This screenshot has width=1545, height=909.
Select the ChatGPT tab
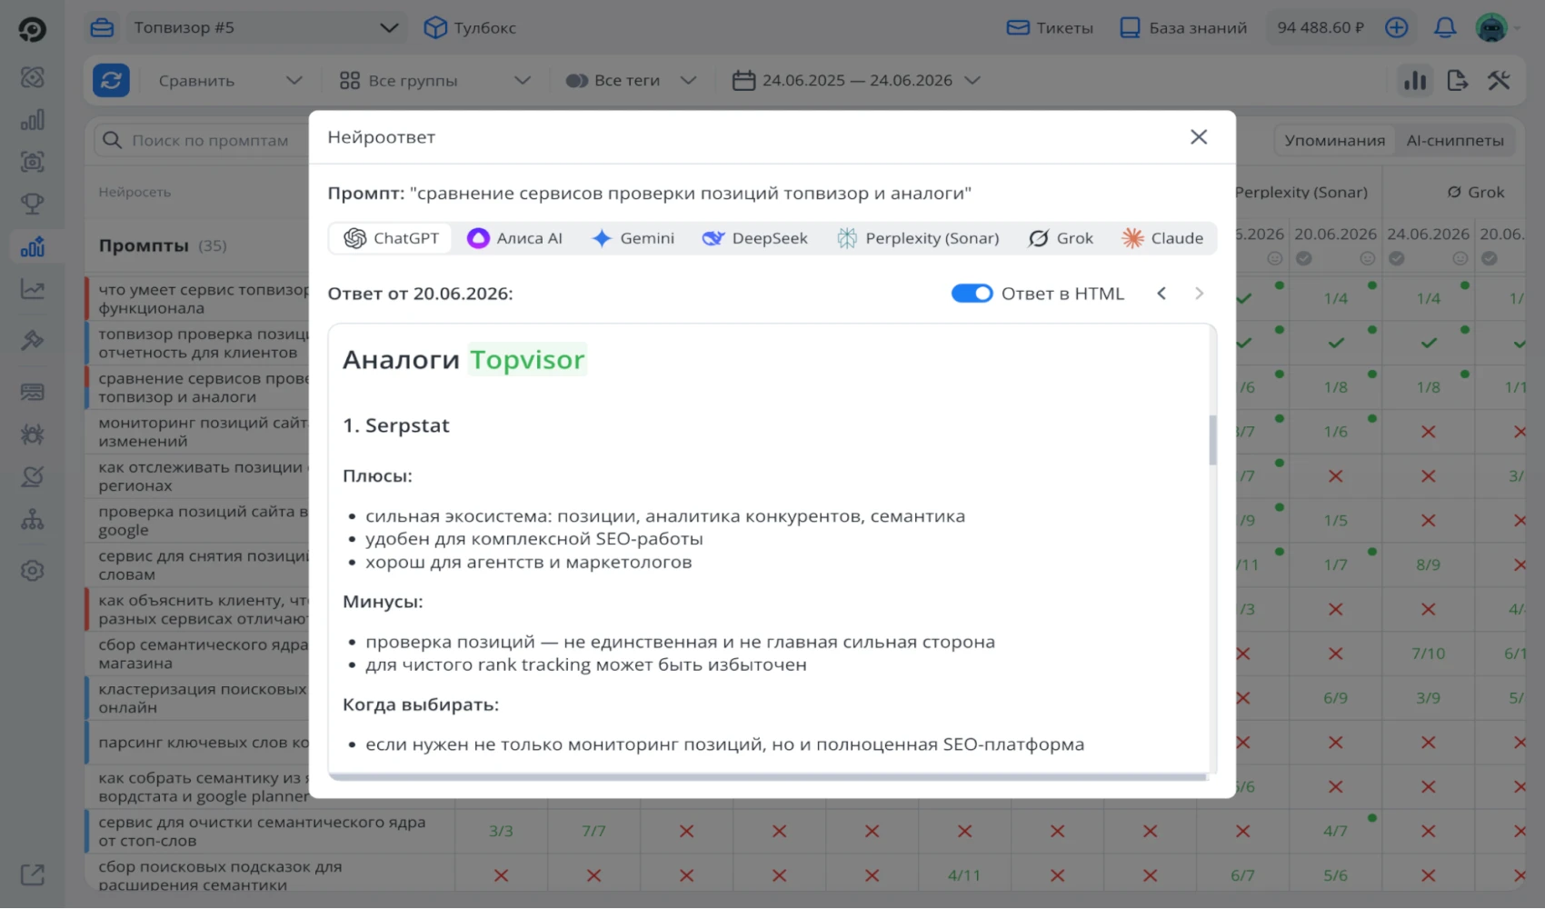pos(392,238)
